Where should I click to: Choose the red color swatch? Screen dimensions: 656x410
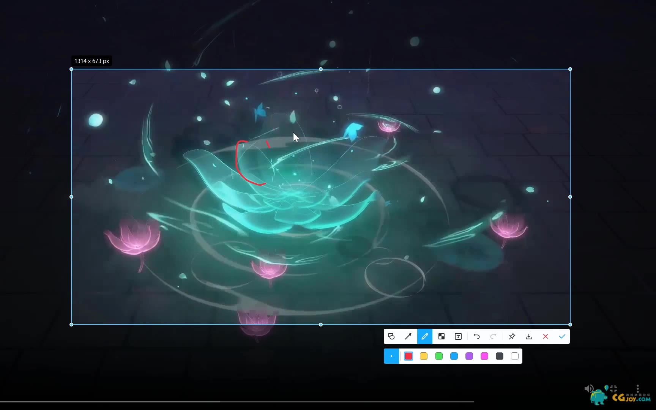[x=408, y=356]
